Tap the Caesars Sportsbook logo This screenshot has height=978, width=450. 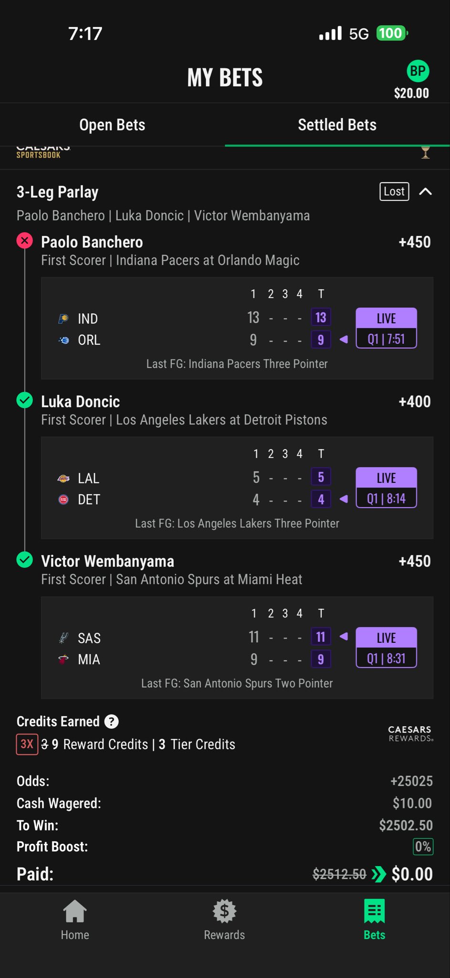[x=43, y=152]
